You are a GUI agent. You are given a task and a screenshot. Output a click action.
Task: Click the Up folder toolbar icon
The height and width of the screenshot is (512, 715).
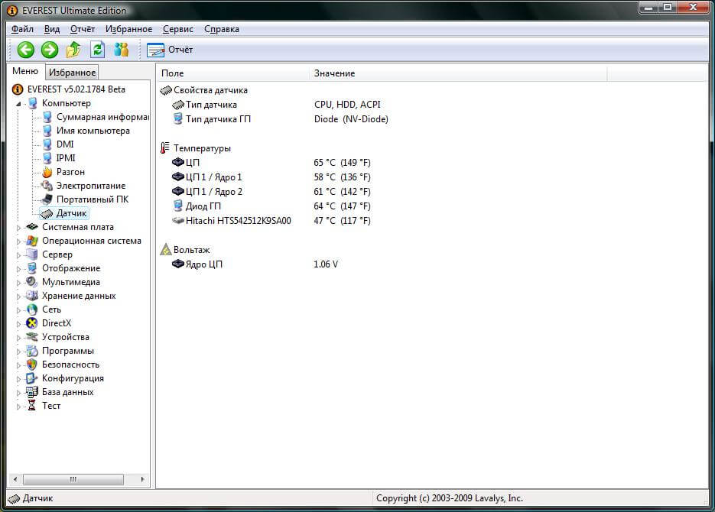point(73,50)
